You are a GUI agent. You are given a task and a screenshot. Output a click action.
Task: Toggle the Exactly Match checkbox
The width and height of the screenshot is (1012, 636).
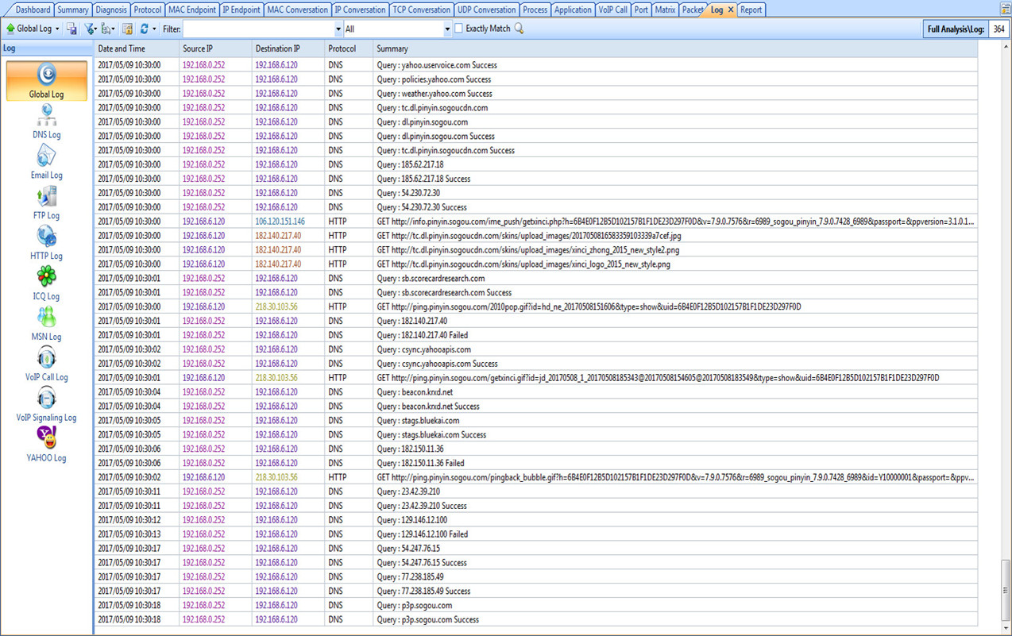coord(458,29)
